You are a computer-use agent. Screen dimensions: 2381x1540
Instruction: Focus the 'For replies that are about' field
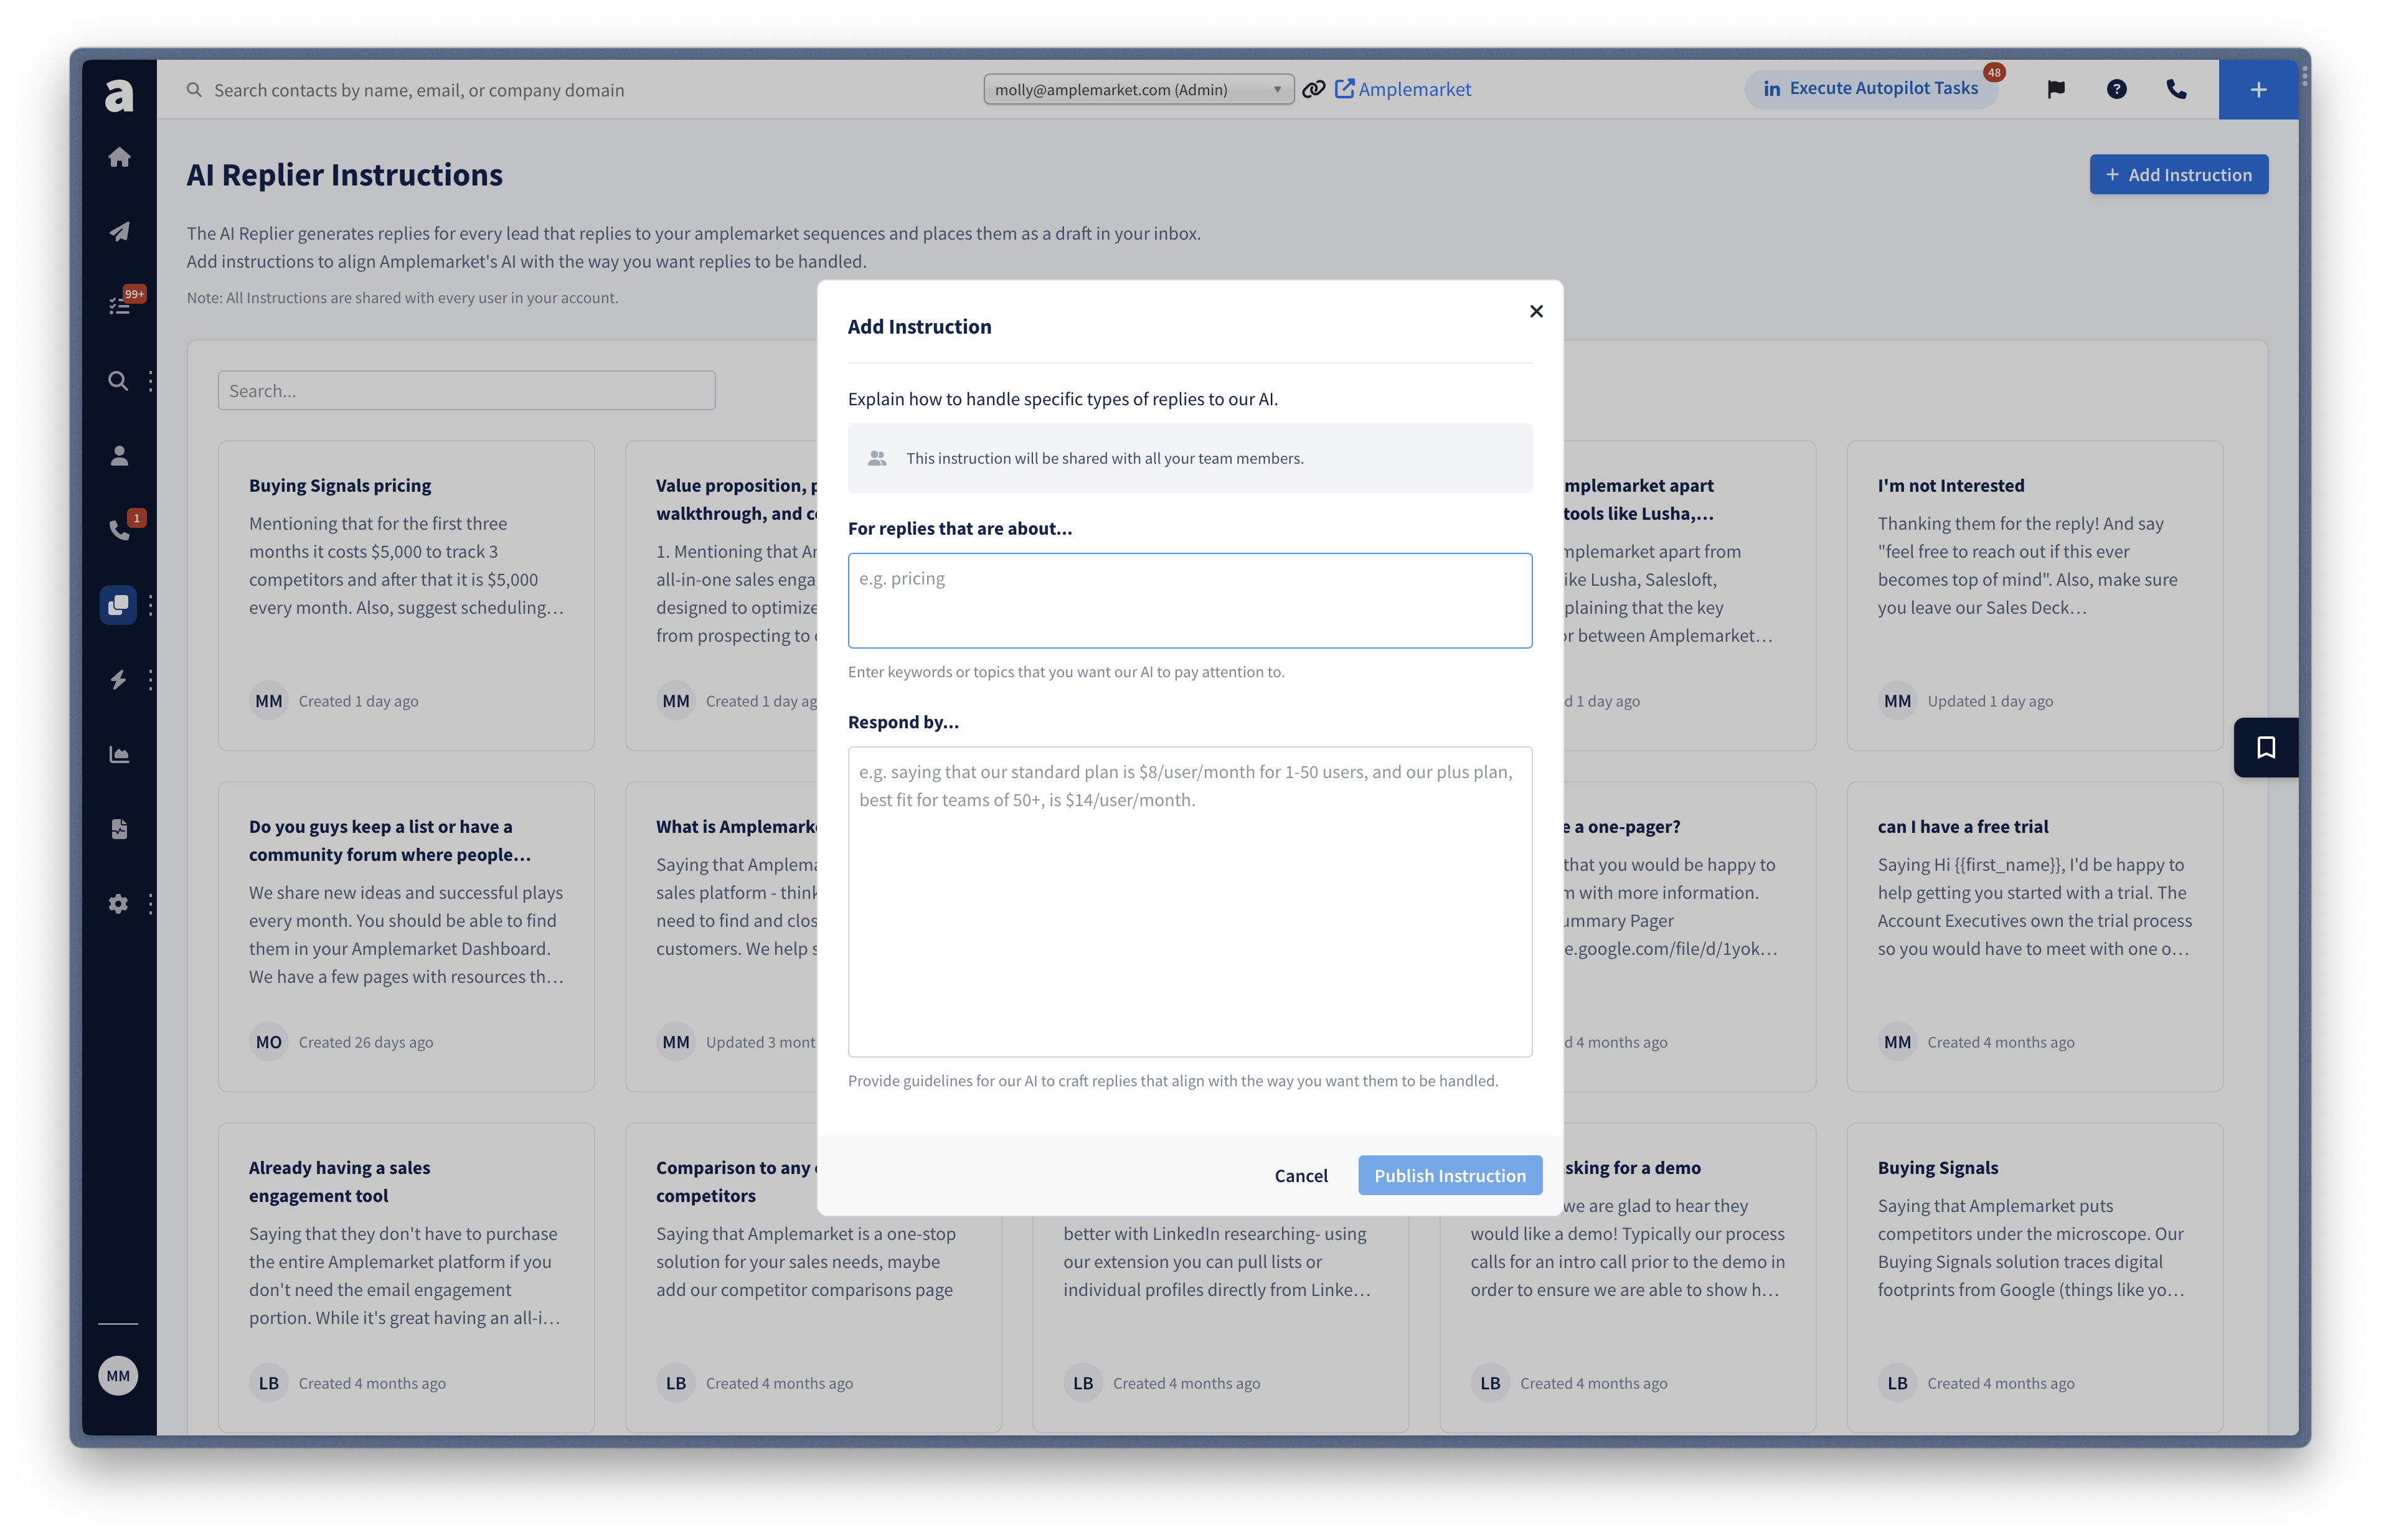point(1189,600)
